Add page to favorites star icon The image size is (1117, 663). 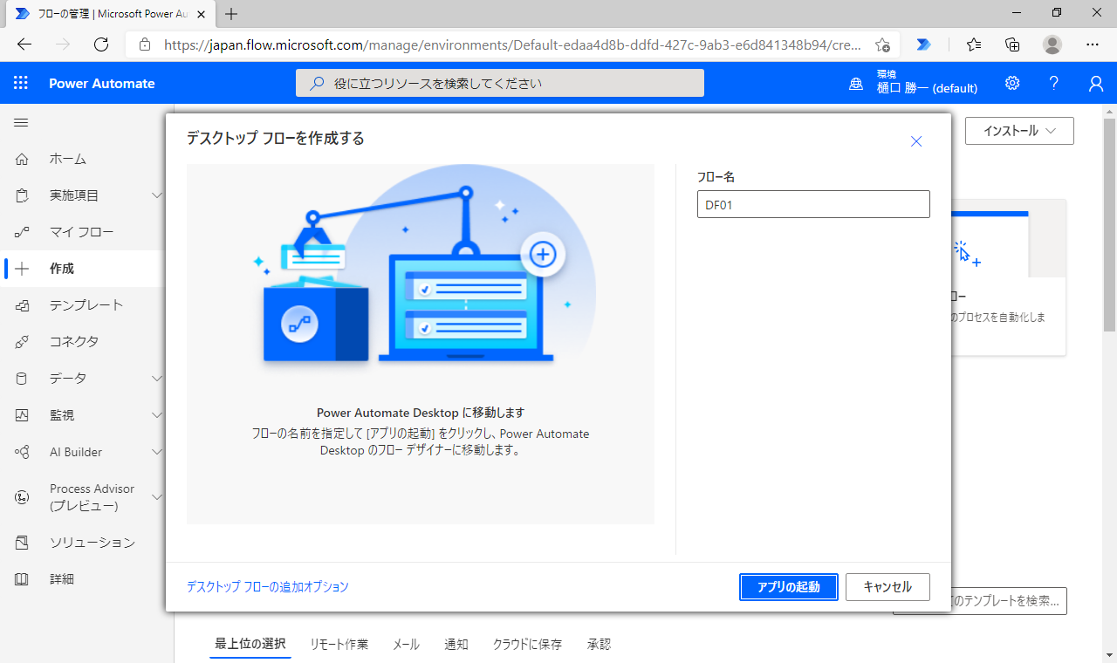pos(882,44)
